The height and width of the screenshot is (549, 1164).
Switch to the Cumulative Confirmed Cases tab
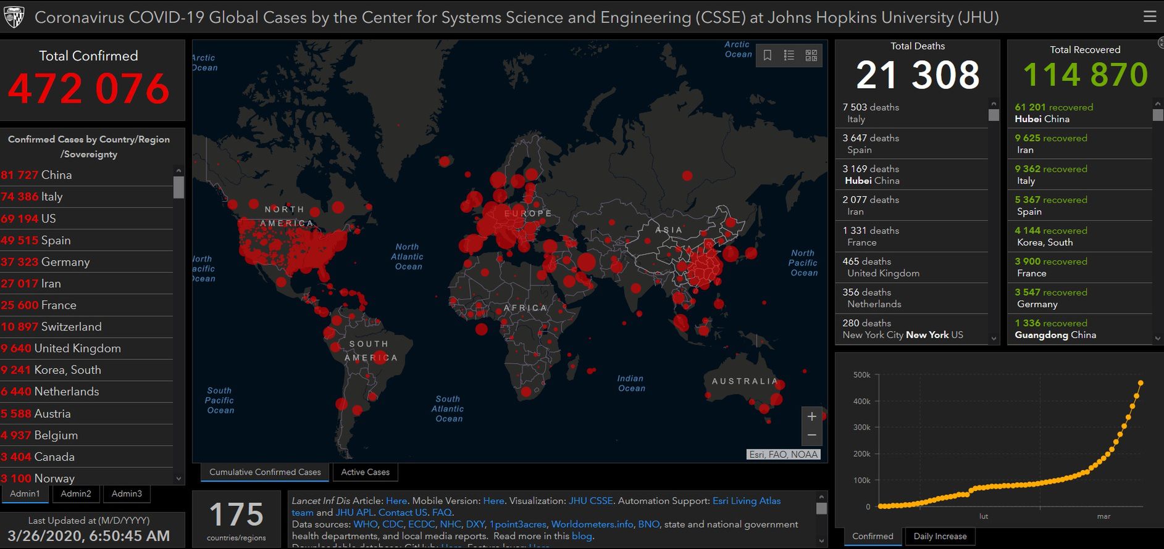[265, 472]
